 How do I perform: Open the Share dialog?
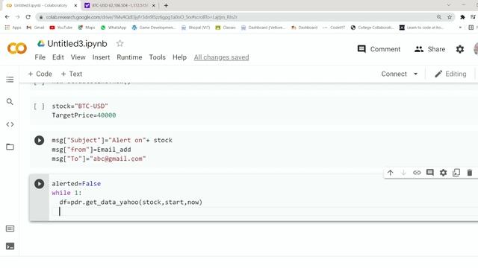point(430,49)
